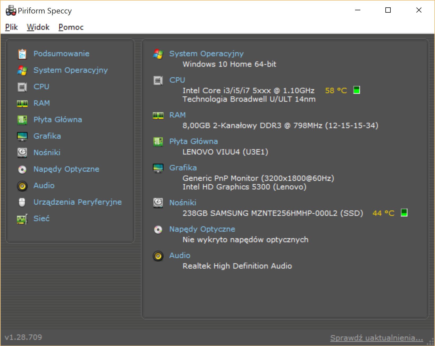Viewport: 435px width, 346px height.
Task: Click the green SSD temperature indicator
Action: 404,213
